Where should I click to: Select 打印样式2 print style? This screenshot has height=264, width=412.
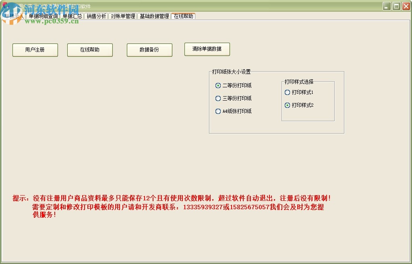point(299,105)
